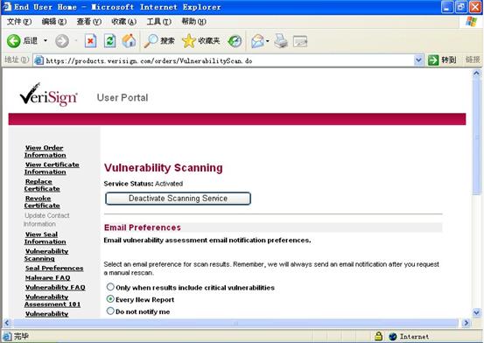The height and width of the screenshot is (343, 484).
Task: Click the Forward arrow toolbar icon
Action: (x=62, y=41)
